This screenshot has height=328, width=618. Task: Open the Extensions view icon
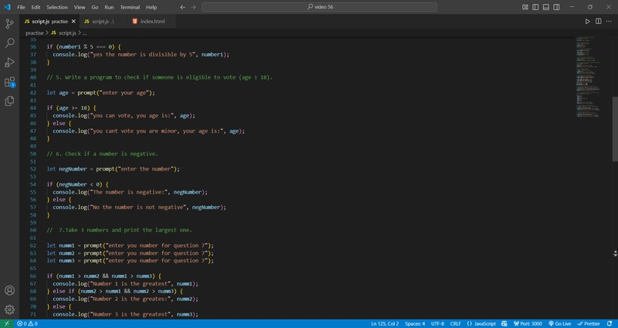(9, 82)
